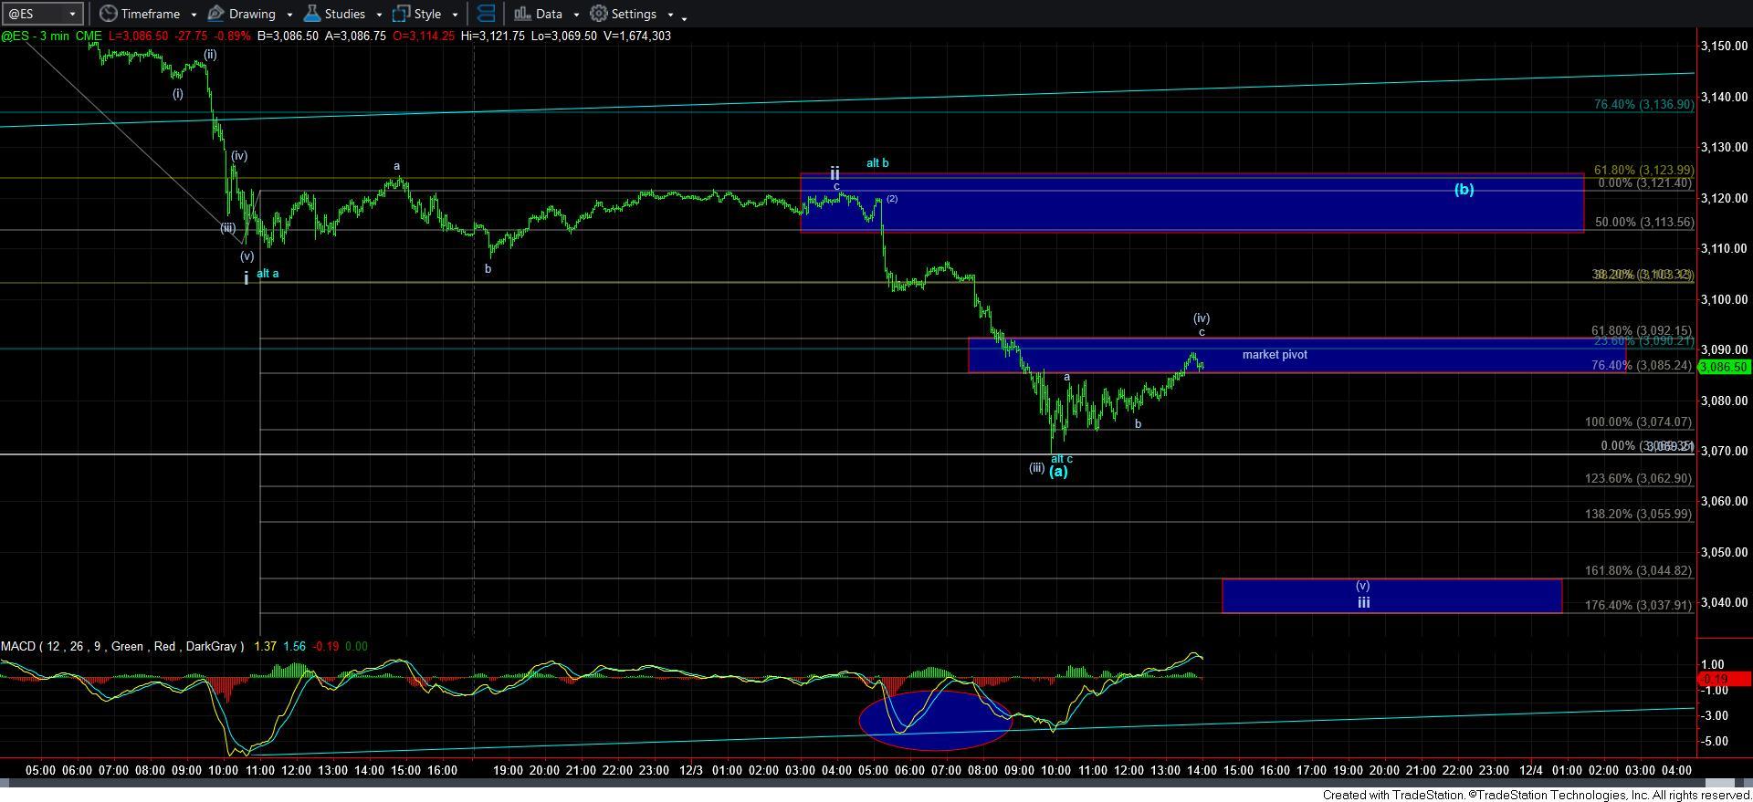This screenshot has height=802, width=1753.
Task: Click the Studies flask icon
Action: coord(311,14)
